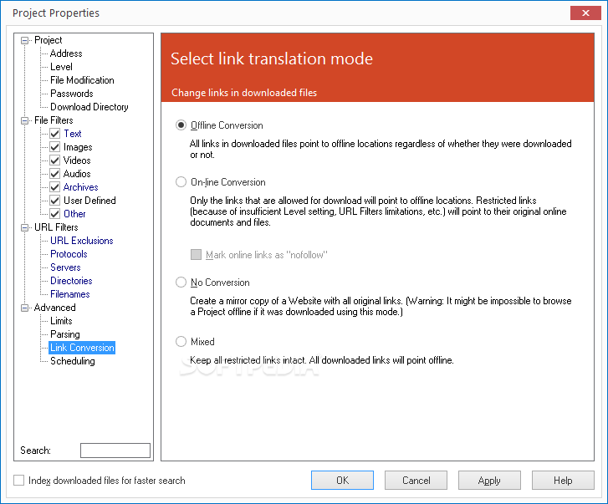Select the Archives filter tree item
The width and height of the screenshot is (608, 504).
pyautogui.click(x=80, y=187)
